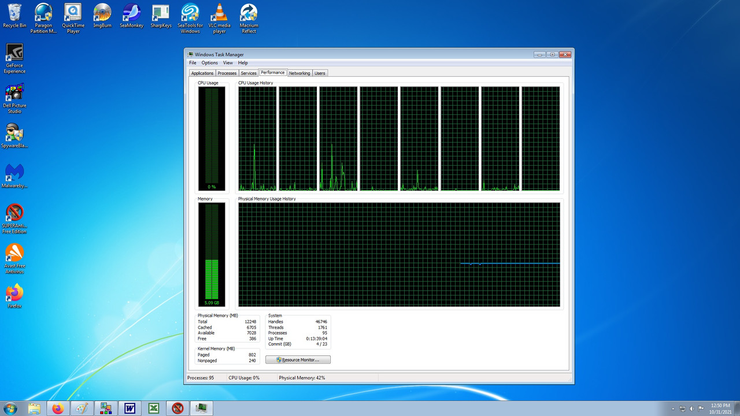This screenshot has height=416, width=740.
Task: Click the Memory gauge showing 5.09 GB
Action: [212, 255]
